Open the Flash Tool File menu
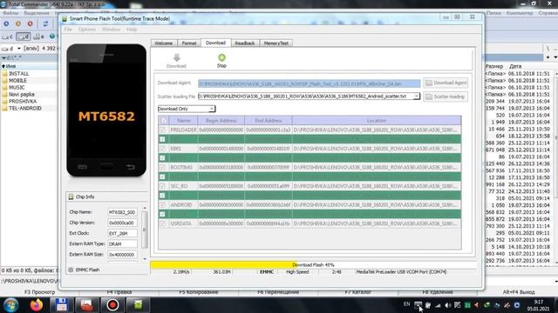The image size is (558, 313). (68, 30)
